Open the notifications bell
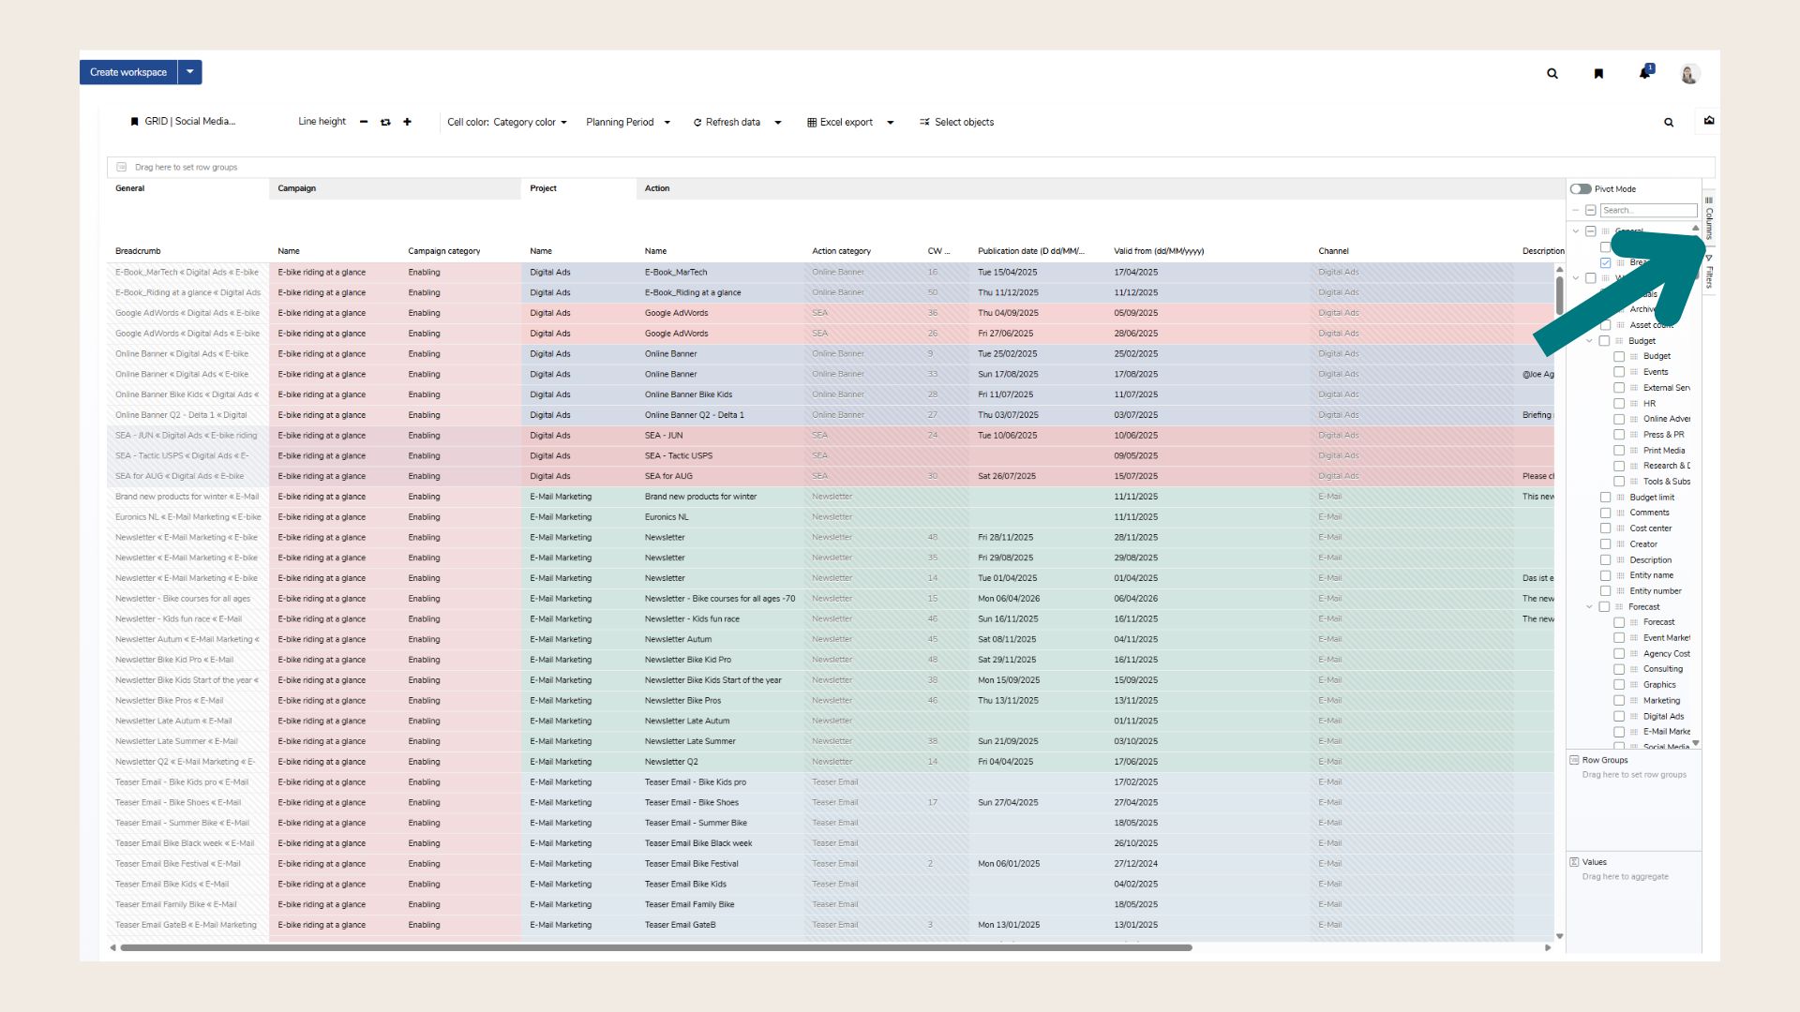The image size is (1800, 1012). [x=1644, y=72]
